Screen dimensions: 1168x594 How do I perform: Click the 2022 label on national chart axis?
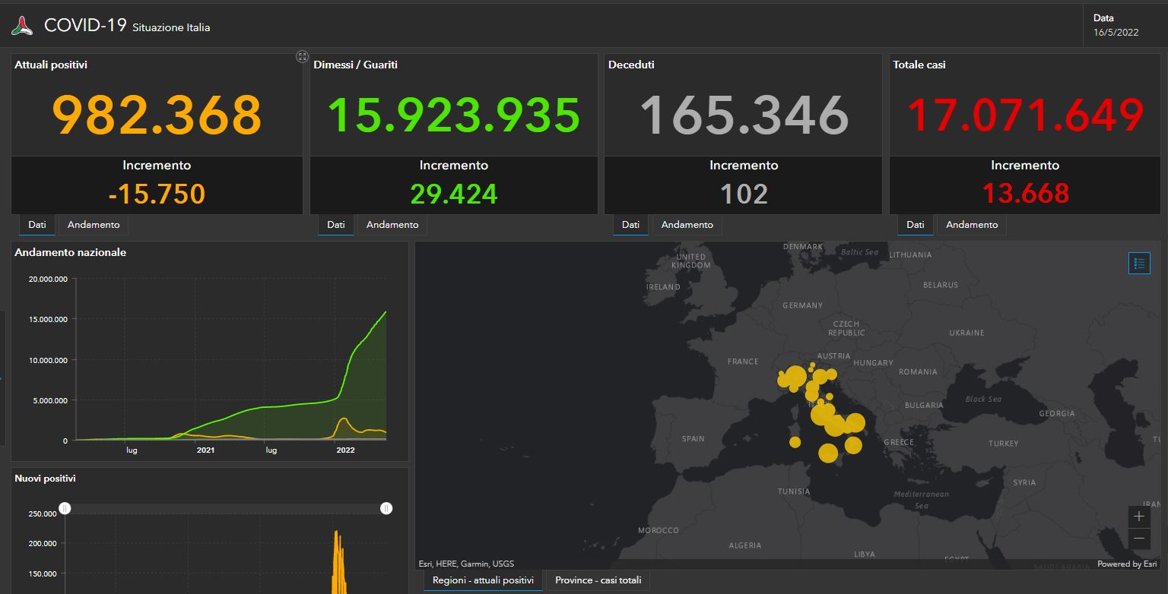pyautogui.click(x=345, y=450)
